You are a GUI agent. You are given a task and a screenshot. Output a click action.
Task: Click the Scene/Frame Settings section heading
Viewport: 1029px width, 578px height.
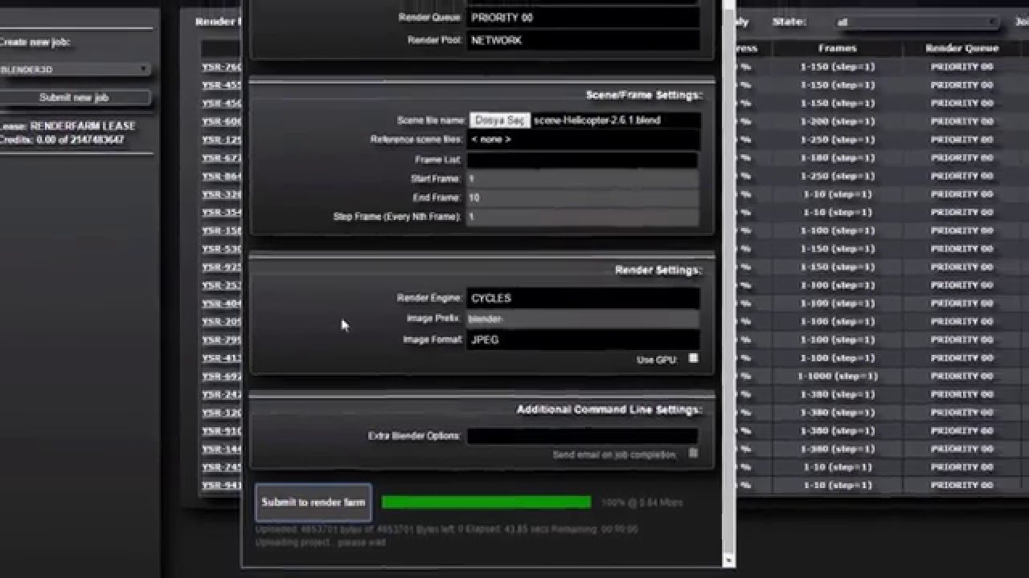(645, 95)
